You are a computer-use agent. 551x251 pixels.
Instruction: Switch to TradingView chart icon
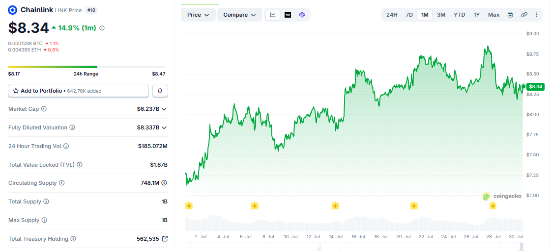click(288, 15)
